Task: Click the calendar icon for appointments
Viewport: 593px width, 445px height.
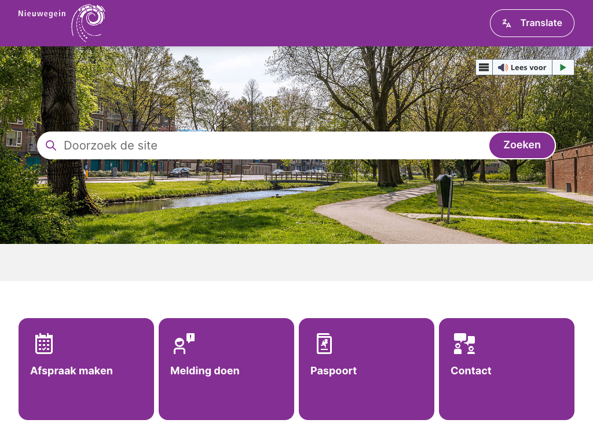Action: coord(44,344)
